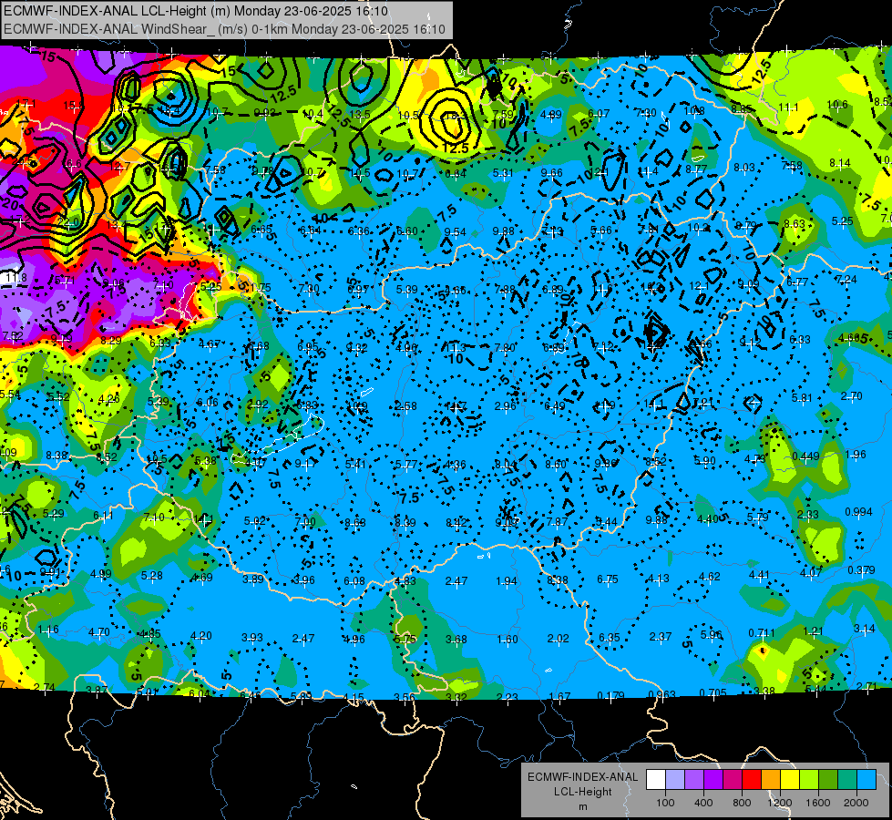Click the grid value 4.62

pyautogui.click(x=710, y=577)
